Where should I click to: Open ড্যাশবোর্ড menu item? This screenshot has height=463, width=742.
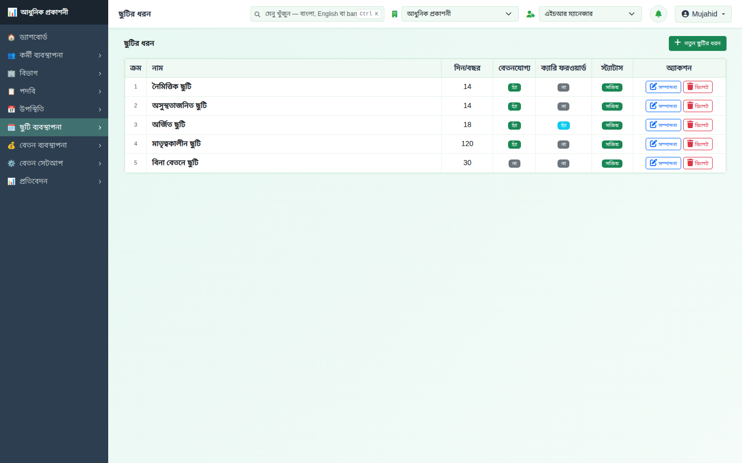54,37
